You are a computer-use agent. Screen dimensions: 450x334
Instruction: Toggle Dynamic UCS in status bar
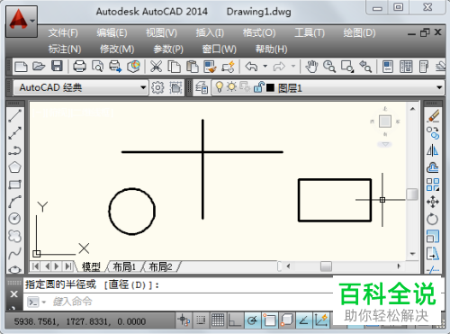pos(321,320)
